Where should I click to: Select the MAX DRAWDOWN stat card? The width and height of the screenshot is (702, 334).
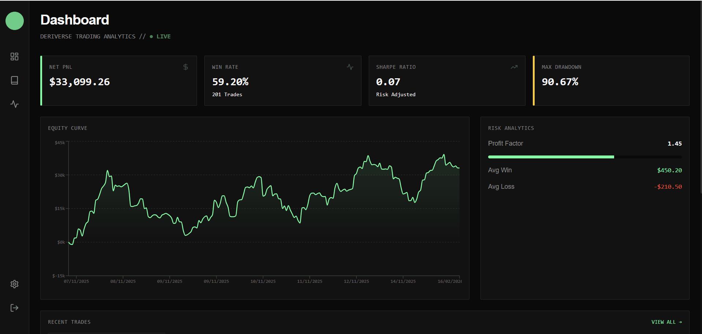(611, 80)
